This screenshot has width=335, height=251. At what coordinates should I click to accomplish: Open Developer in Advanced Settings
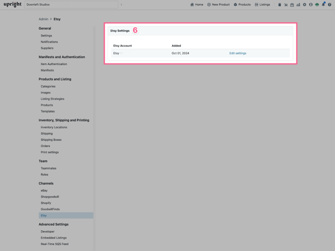click(x=47, y=231)
